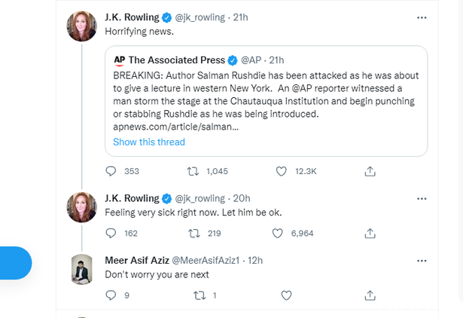Open The Associated Press profile name
Image resolution: width=463 pixels, height=318 pixels.
pyautogui.click(x=177, y=60)
